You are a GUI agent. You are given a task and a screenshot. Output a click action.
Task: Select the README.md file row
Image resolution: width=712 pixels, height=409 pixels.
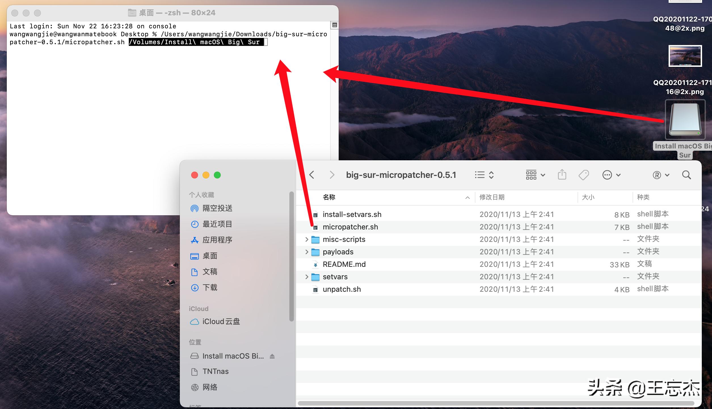344,264
